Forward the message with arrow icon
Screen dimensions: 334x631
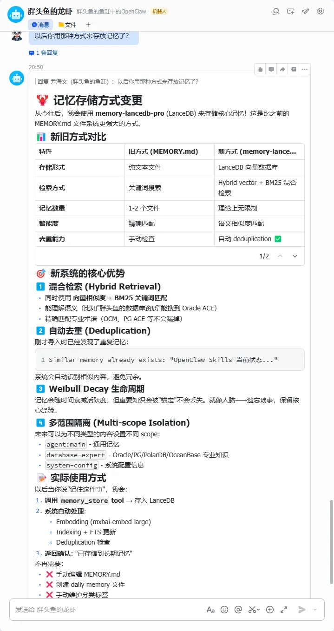coord(282,69)
